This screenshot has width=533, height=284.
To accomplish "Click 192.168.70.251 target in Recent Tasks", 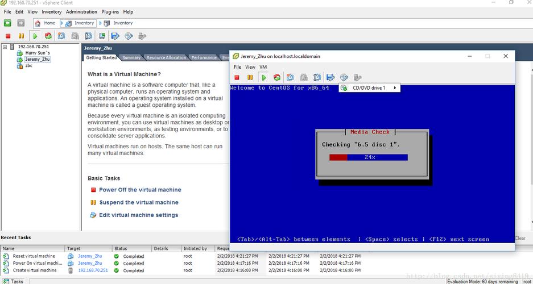I will 93,270.
